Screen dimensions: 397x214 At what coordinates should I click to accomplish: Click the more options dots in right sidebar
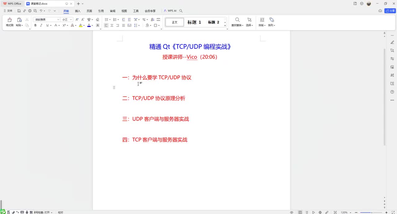392,100
